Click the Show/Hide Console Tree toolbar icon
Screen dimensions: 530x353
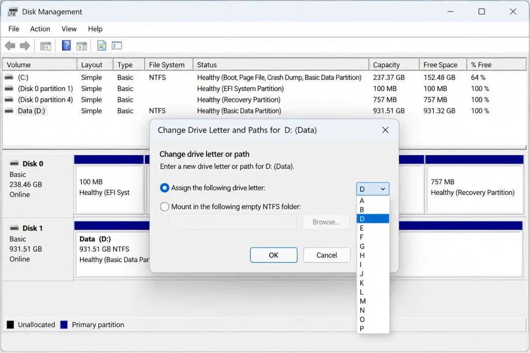(46, 46)
